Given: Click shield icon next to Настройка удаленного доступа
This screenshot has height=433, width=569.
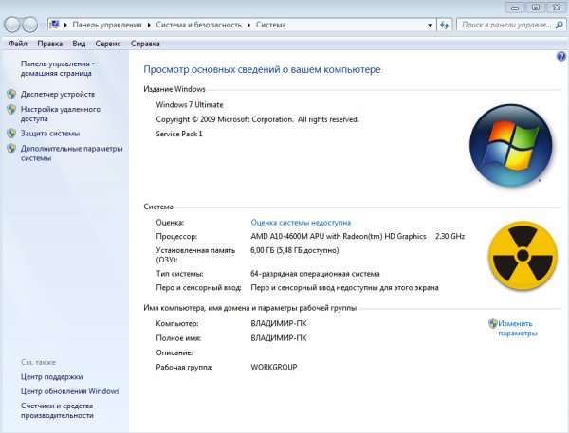Looking at the screenshot, I should click(11, 110).
